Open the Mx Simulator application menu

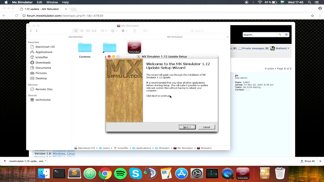pyautogui.click(x=22, y=2)
